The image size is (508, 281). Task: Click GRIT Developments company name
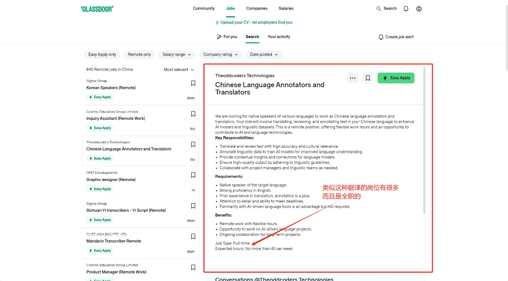[x=102, y=173]
